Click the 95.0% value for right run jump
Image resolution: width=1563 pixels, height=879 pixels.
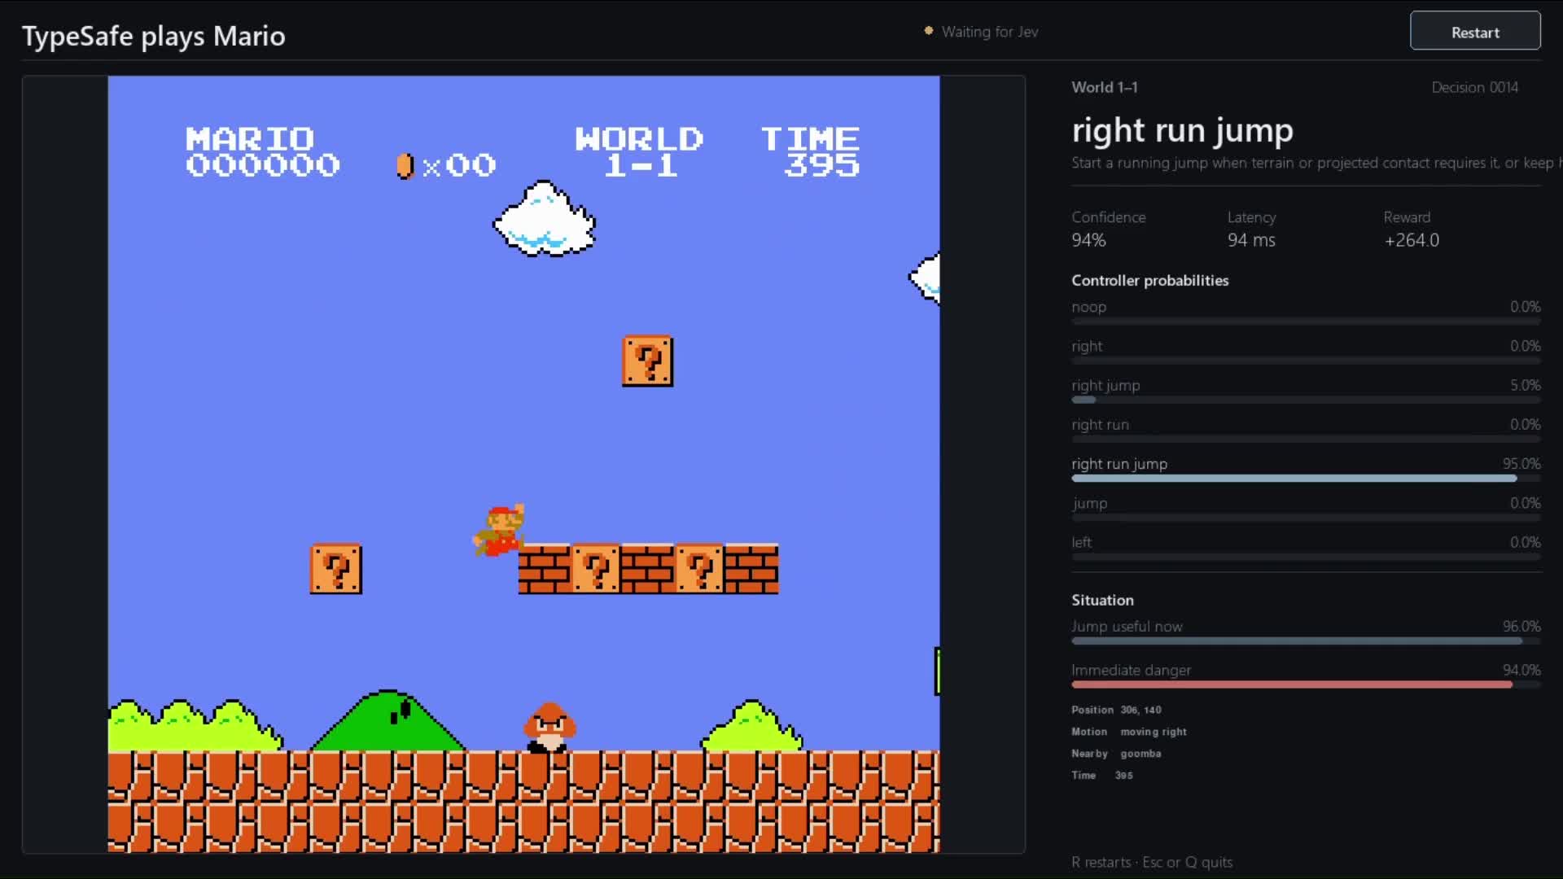click(1521, 463)
